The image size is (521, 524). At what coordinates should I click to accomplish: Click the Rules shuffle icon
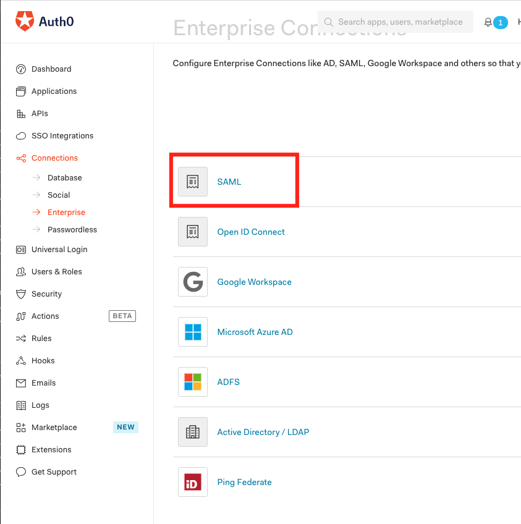[x=21, y=339]
